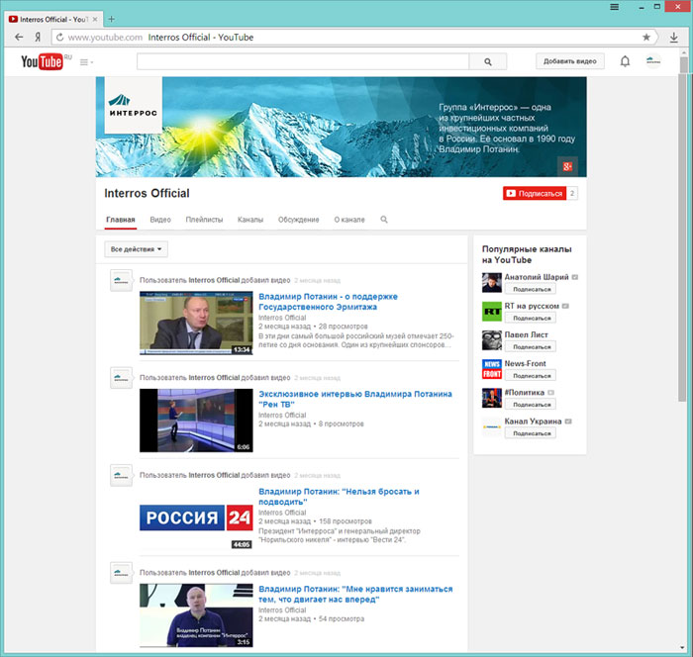
Task: Bookmark the page with star icon
Action: click(x=646, y=38)
